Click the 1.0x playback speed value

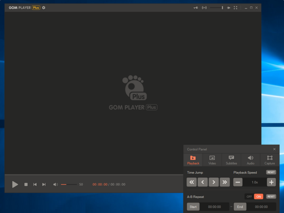pyautogui.click(x=255, y=182)
